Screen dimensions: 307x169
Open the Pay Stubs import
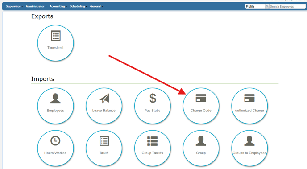point(152,106)
